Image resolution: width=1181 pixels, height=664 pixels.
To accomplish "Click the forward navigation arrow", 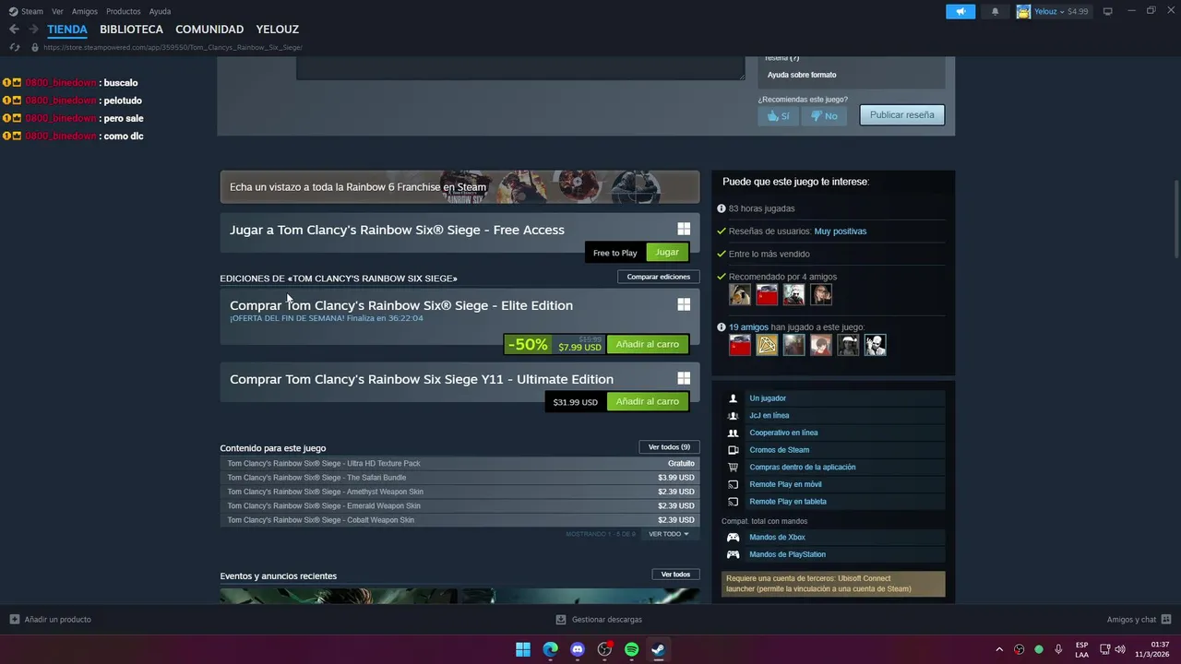I will pyautogui.click(x=33, y=30).
